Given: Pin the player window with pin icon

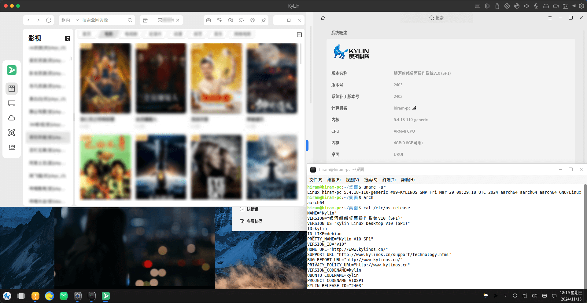Looking at the screenshot, I should pyautogui.click(x=263, y=20).
